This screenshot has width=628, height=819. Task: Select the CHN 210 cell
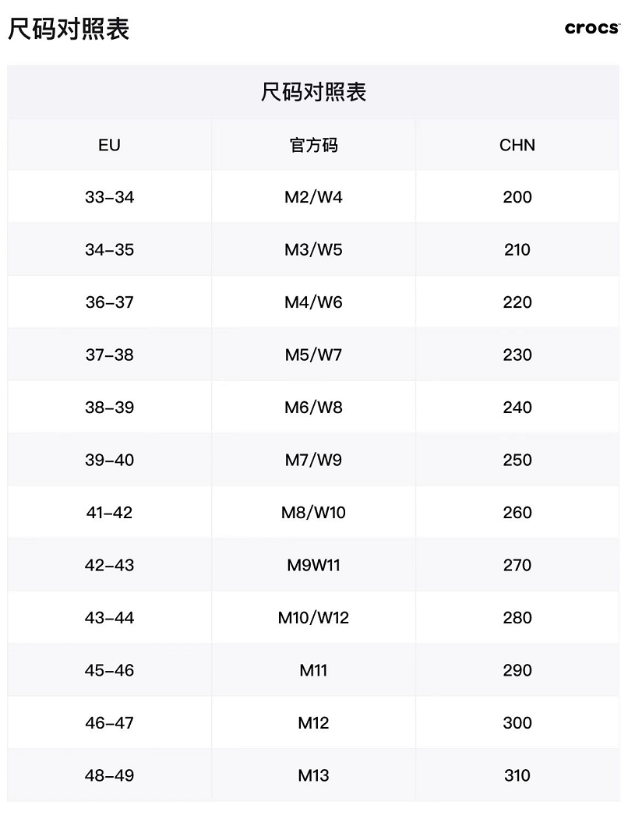click(517, 250)
